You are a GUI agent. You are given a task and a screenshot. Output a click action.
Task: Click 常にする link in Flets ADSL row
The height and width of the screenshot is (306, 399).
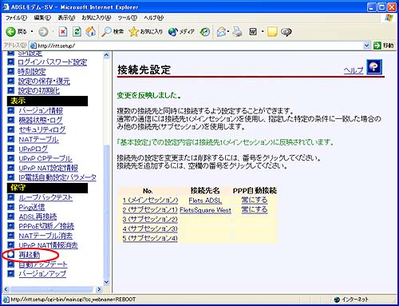pyautogui.click(x=255, y=200)
